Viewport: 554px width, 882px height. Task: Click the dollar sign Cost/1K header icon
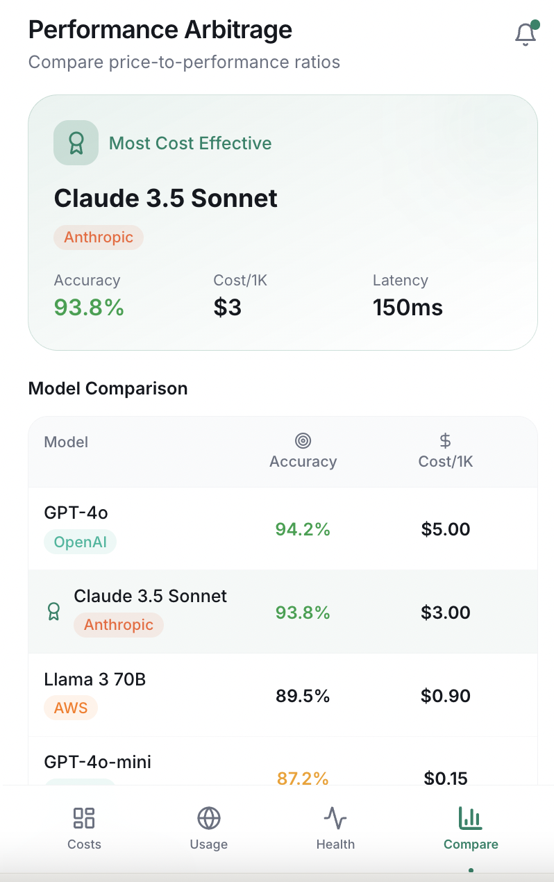(445, 440)
